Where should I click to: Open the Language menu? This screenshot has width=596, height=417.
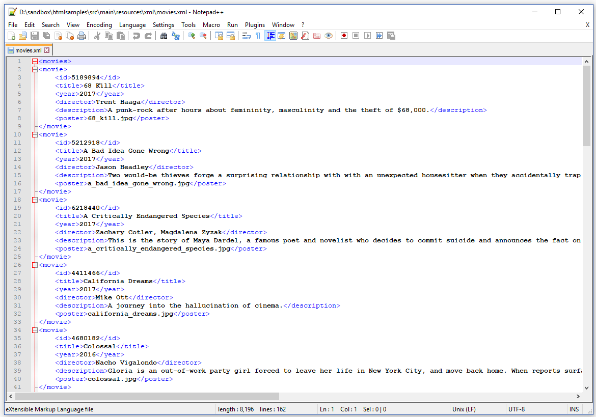[x=132, y=24]
